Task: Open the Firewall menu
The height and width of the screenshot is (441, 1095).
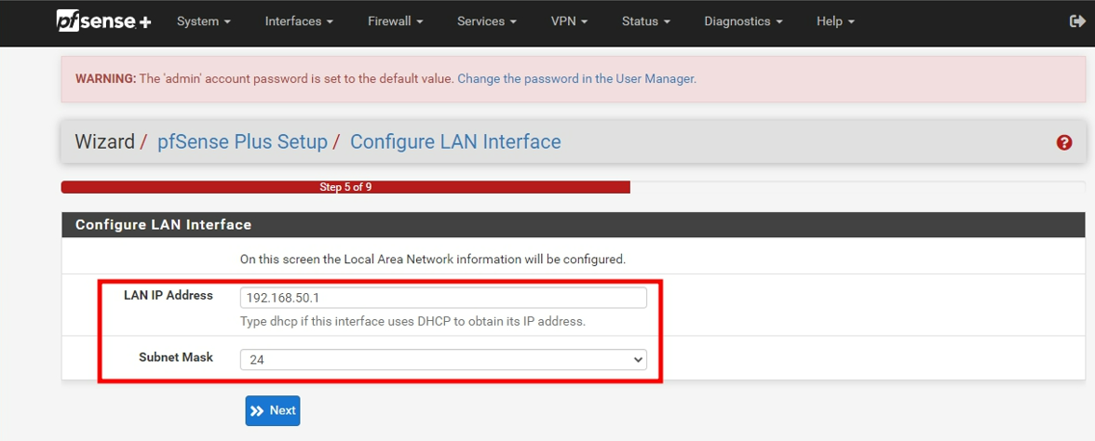Action: tap(395, 21)
